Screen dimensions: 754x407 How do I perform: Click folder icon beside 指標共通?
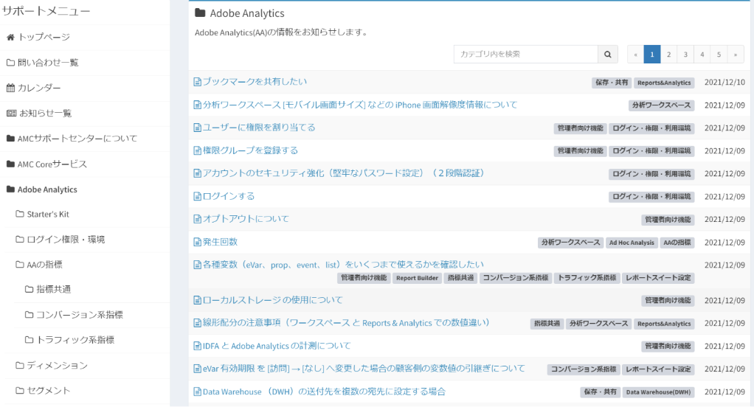coord(29,289)
